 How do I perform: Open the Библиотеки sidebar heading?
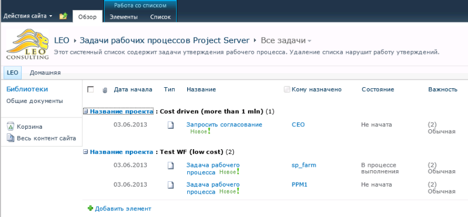[x=27, y=89]
